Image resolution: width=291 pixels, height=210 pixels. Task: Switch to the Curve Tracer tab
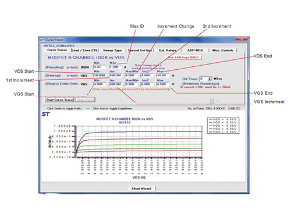click(57, 50)
